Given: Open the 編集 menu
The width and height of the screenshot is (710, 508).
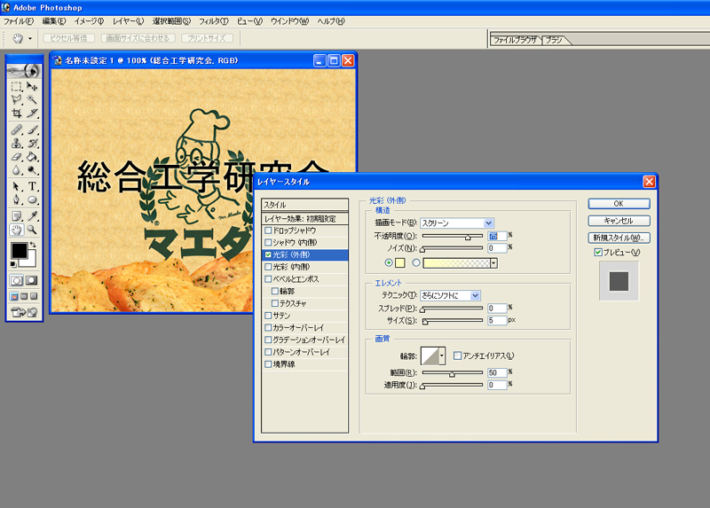Looking at the screenshot, I should (x=54, y=21).
